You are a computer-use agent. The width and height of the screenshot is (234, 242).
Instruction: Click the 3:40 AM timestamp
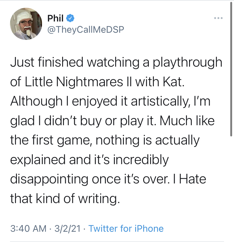28,228
